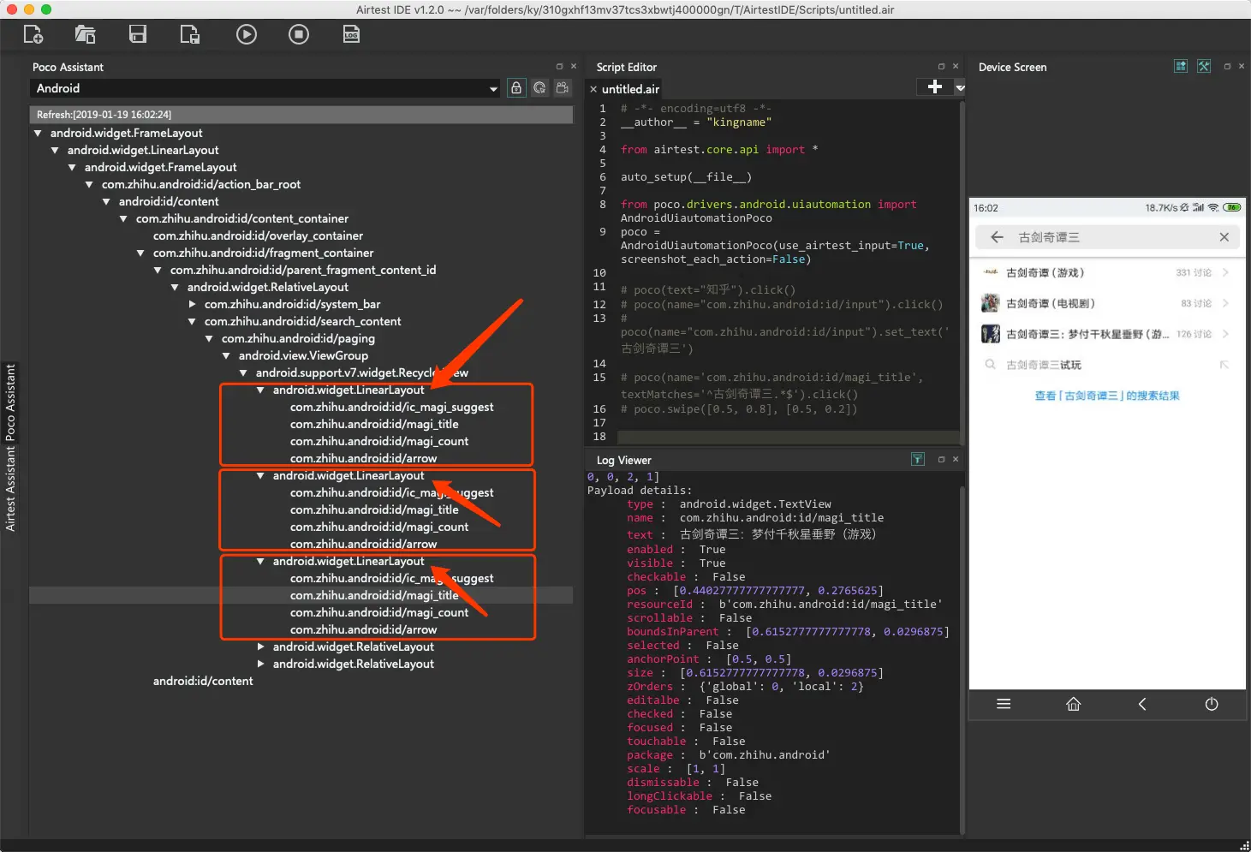
Task: Create a new script file
Action: click(x=33, y=34)
